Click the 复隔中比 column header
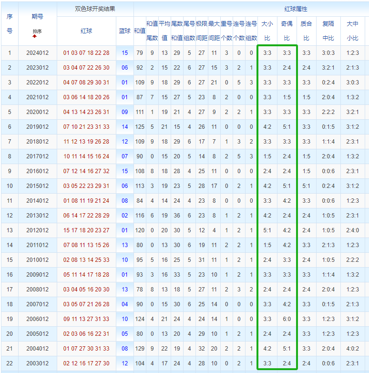 [328, 31]
